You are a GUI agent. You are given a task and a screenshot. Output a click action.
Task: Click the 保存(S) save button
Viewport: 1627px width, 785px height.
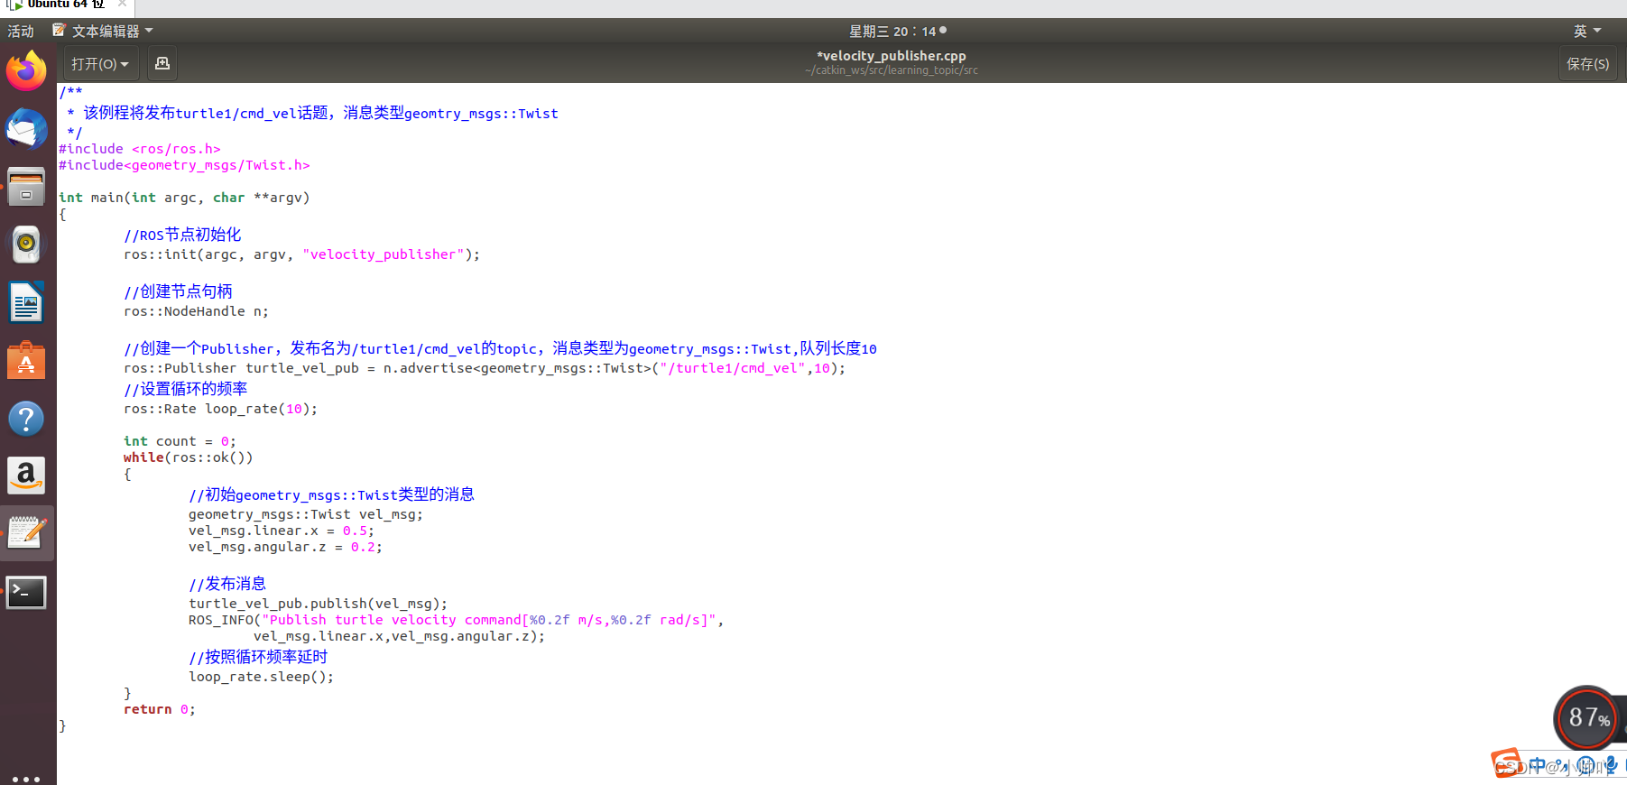coord(1587,64)
